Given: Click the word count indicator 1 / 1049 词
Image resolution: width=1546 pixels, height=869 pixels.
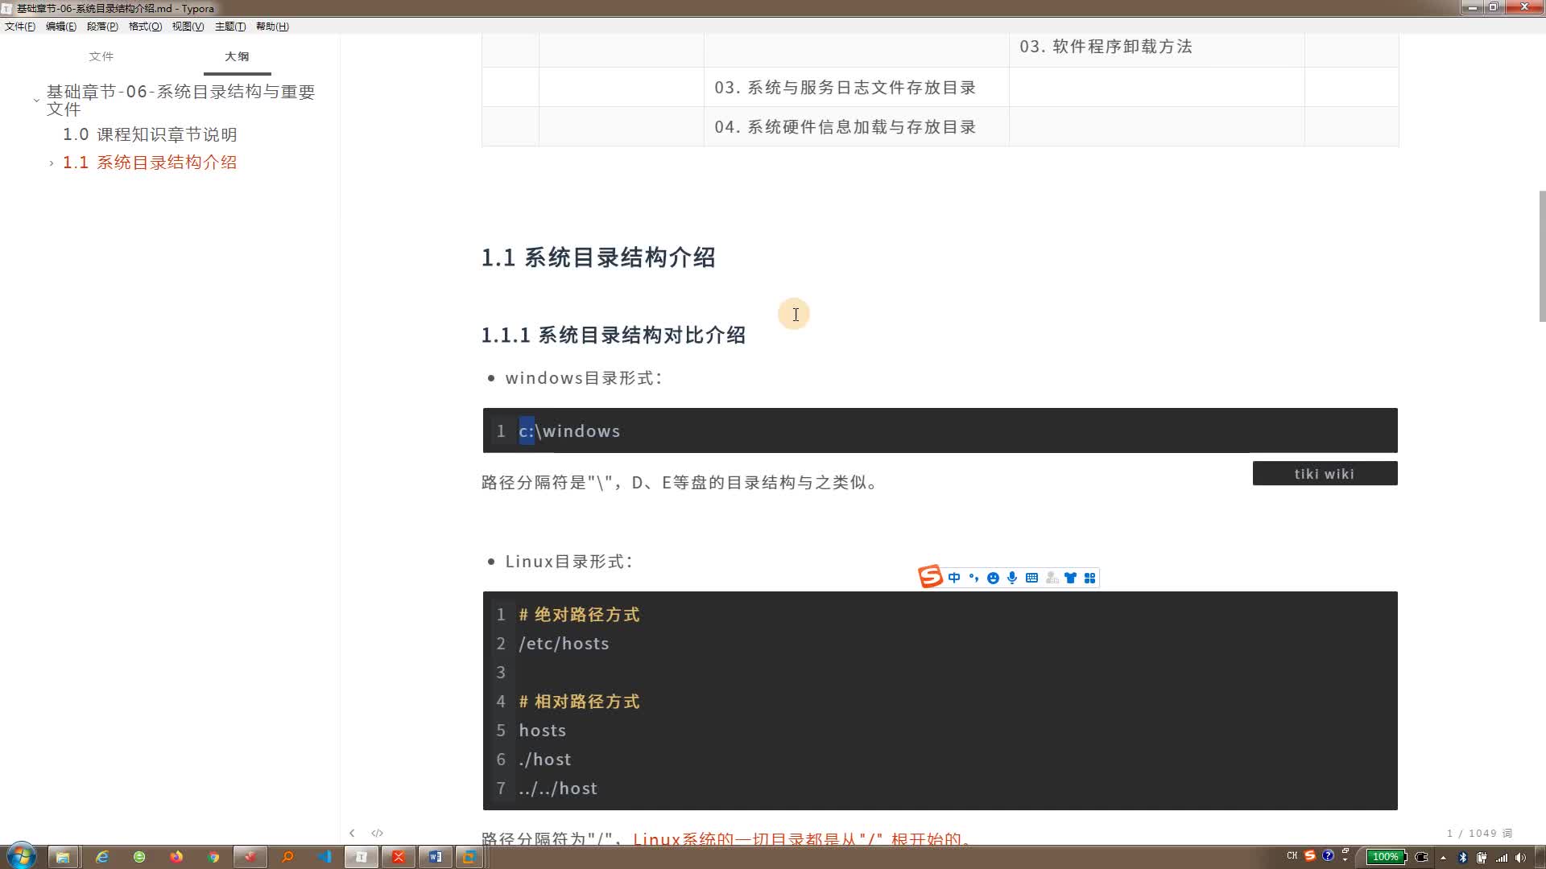Looking at the screenshot, I should [1479, 834].
